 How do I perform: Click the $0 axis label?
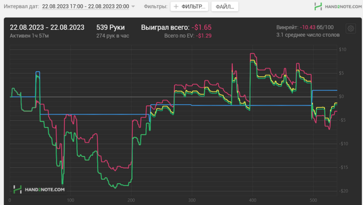tap(341, 97)
